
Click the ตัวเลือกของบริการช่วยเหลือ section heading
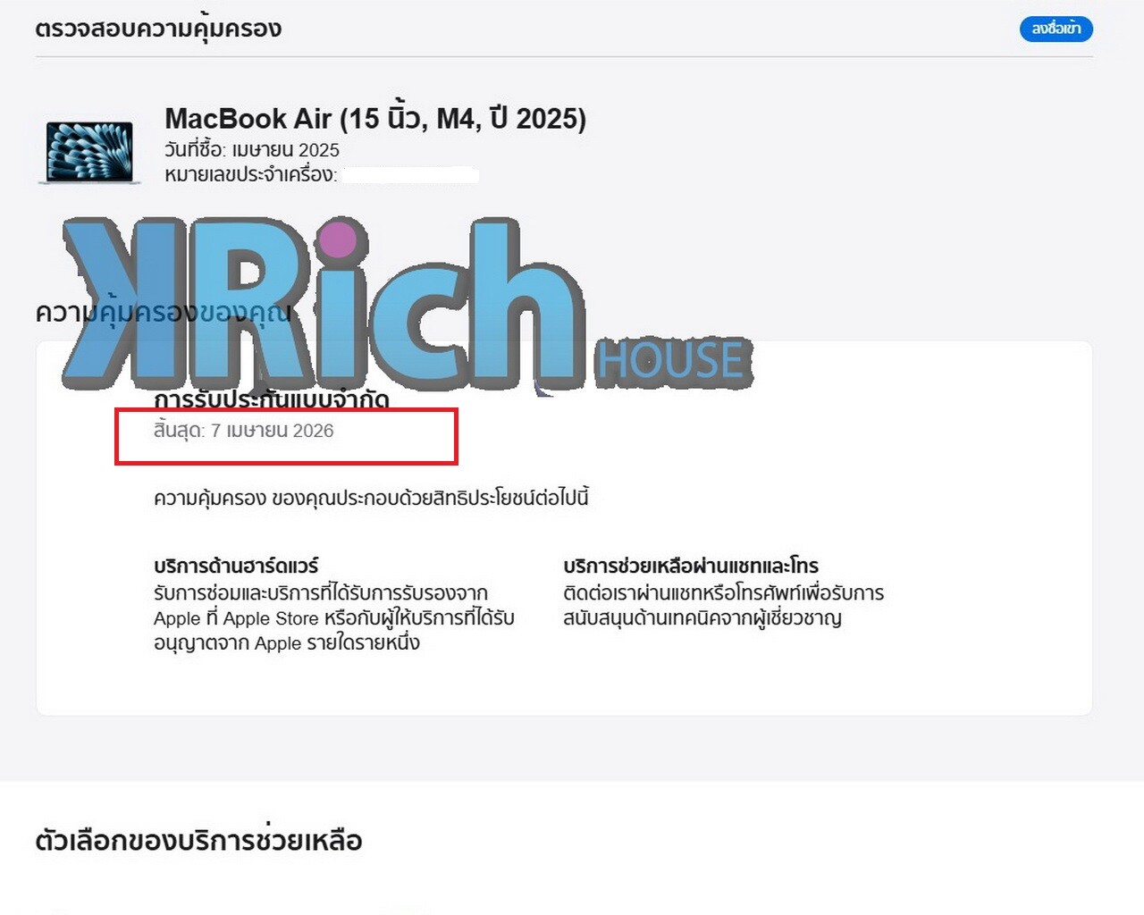pos(198,840)
